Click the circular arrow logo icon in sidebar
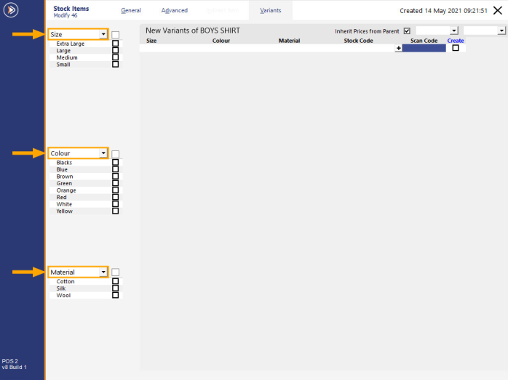The height and width of the screenshot is (380, 508). [11, 10]
